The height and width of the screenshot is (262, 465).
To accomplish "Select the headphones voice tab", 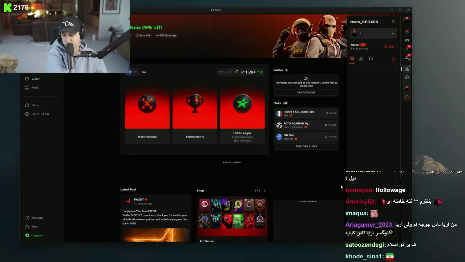I will click(x=371, y=59).
